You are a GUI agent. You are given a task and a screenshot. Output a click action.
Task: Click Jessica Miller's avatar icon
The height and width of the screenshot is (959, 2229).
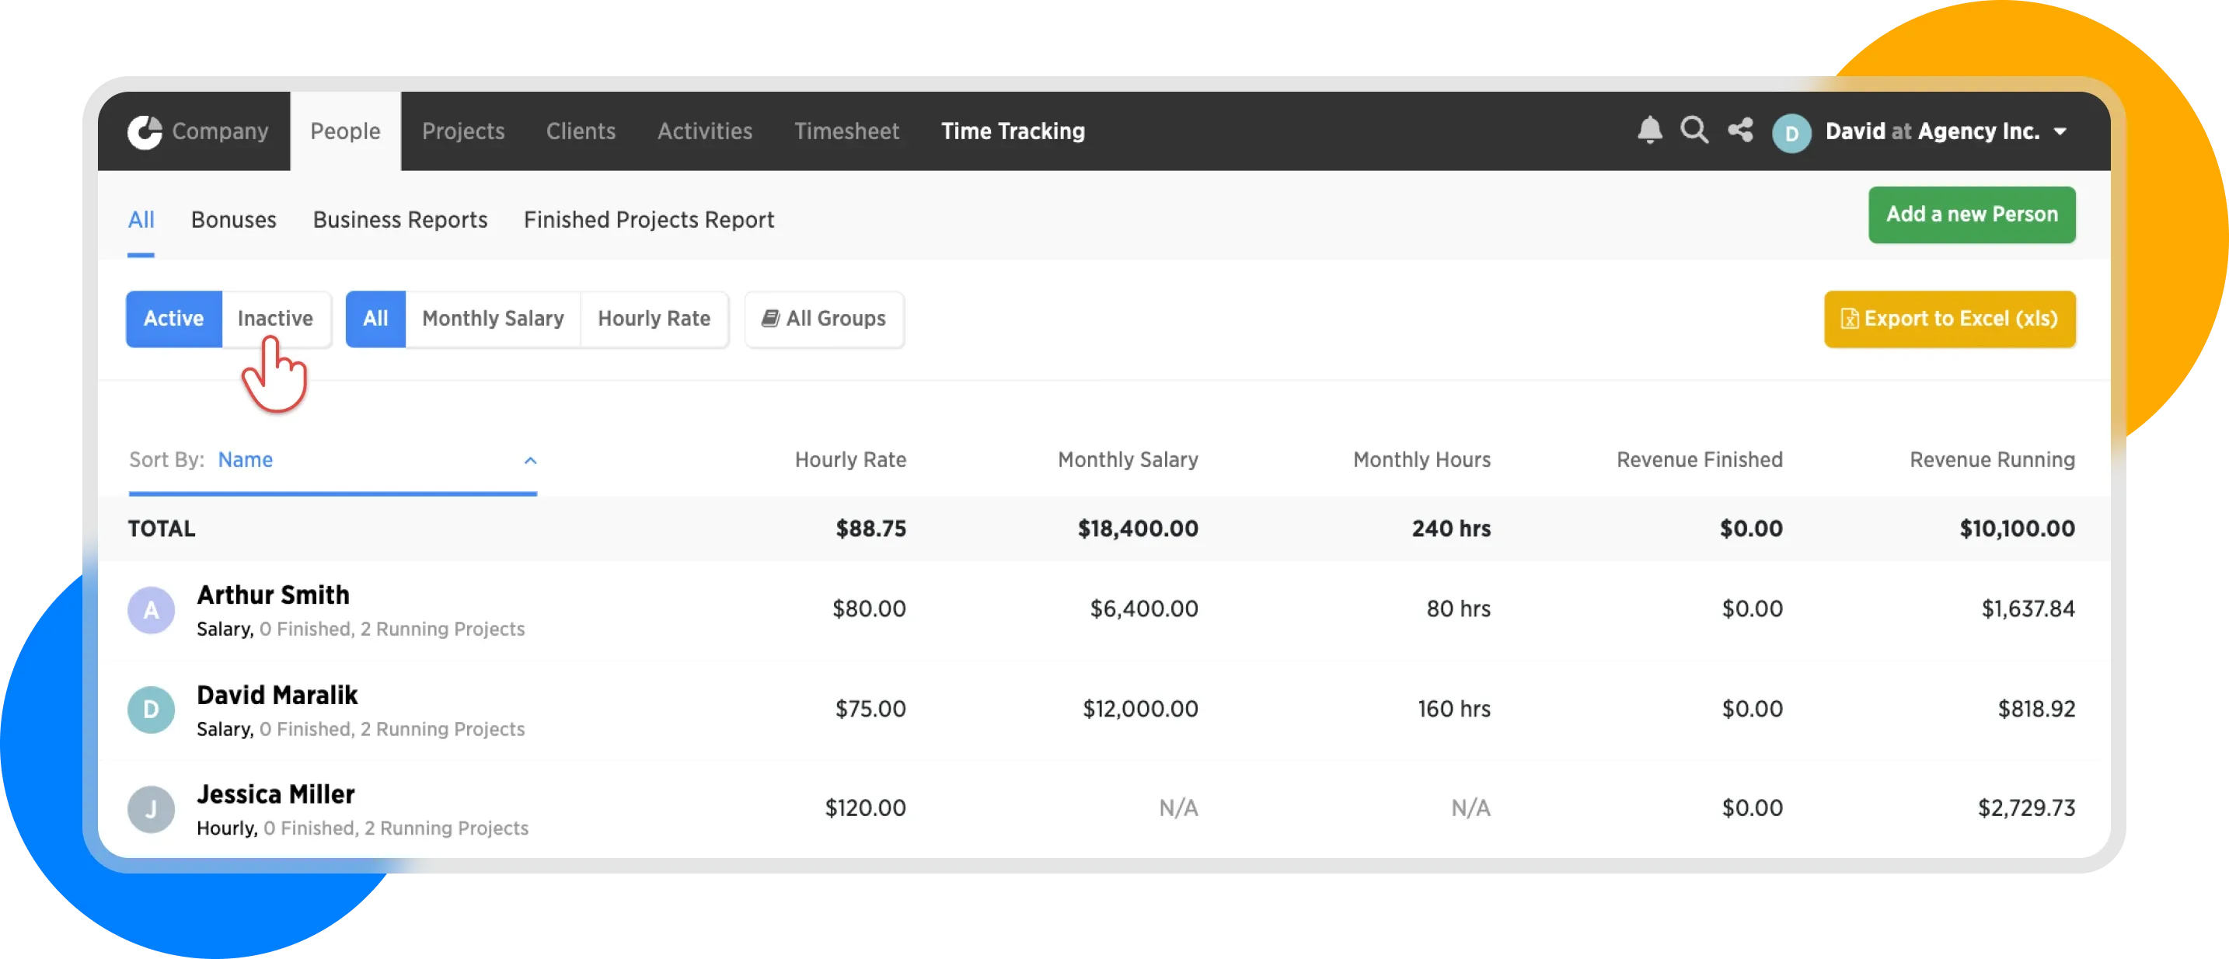152,809
